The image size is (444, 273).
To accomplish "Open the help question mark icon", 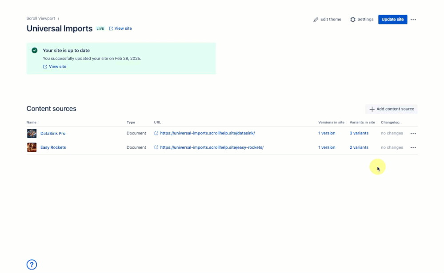I will (32, 265).
